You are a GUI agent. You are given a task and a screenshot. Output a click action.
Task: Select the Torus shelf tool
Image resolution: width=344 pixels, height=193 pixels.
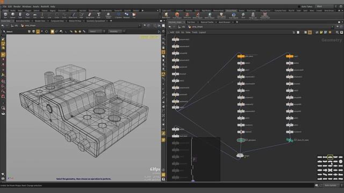click(x=27, y=16)
